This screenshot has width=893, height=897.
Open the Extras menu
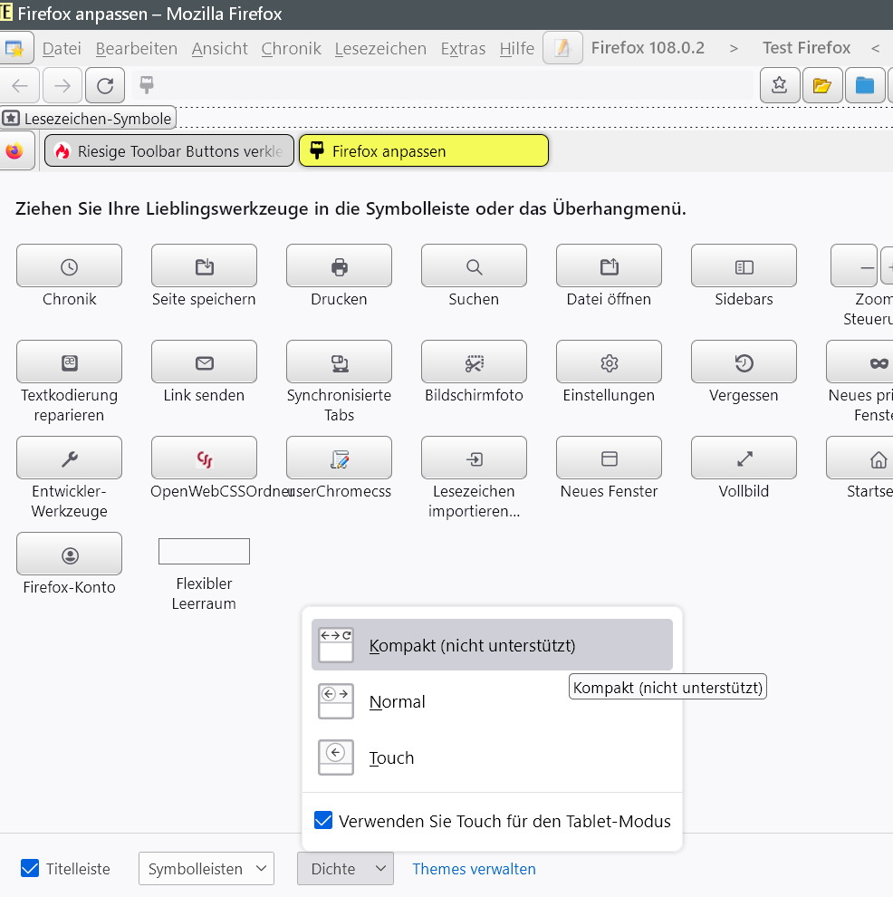463,49
